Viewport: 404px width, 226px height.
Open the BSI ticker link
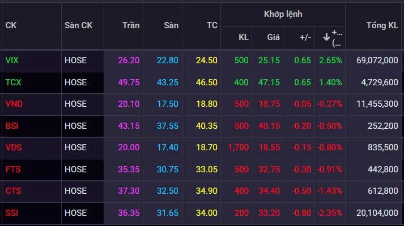[11, 125]
